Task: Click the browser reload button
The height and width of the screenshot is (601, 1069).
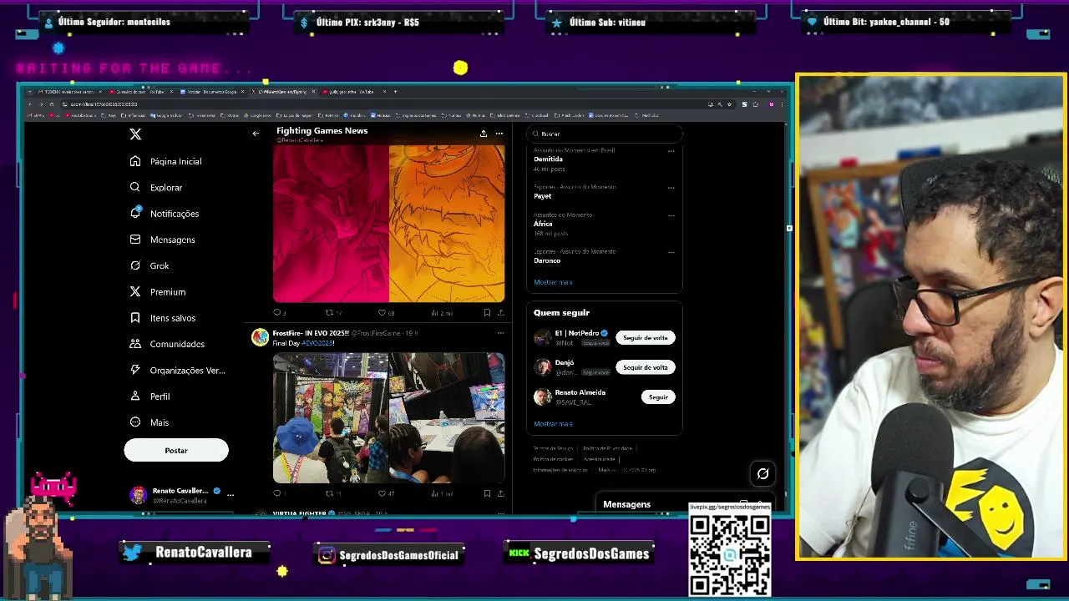Action: coord(52,104)
